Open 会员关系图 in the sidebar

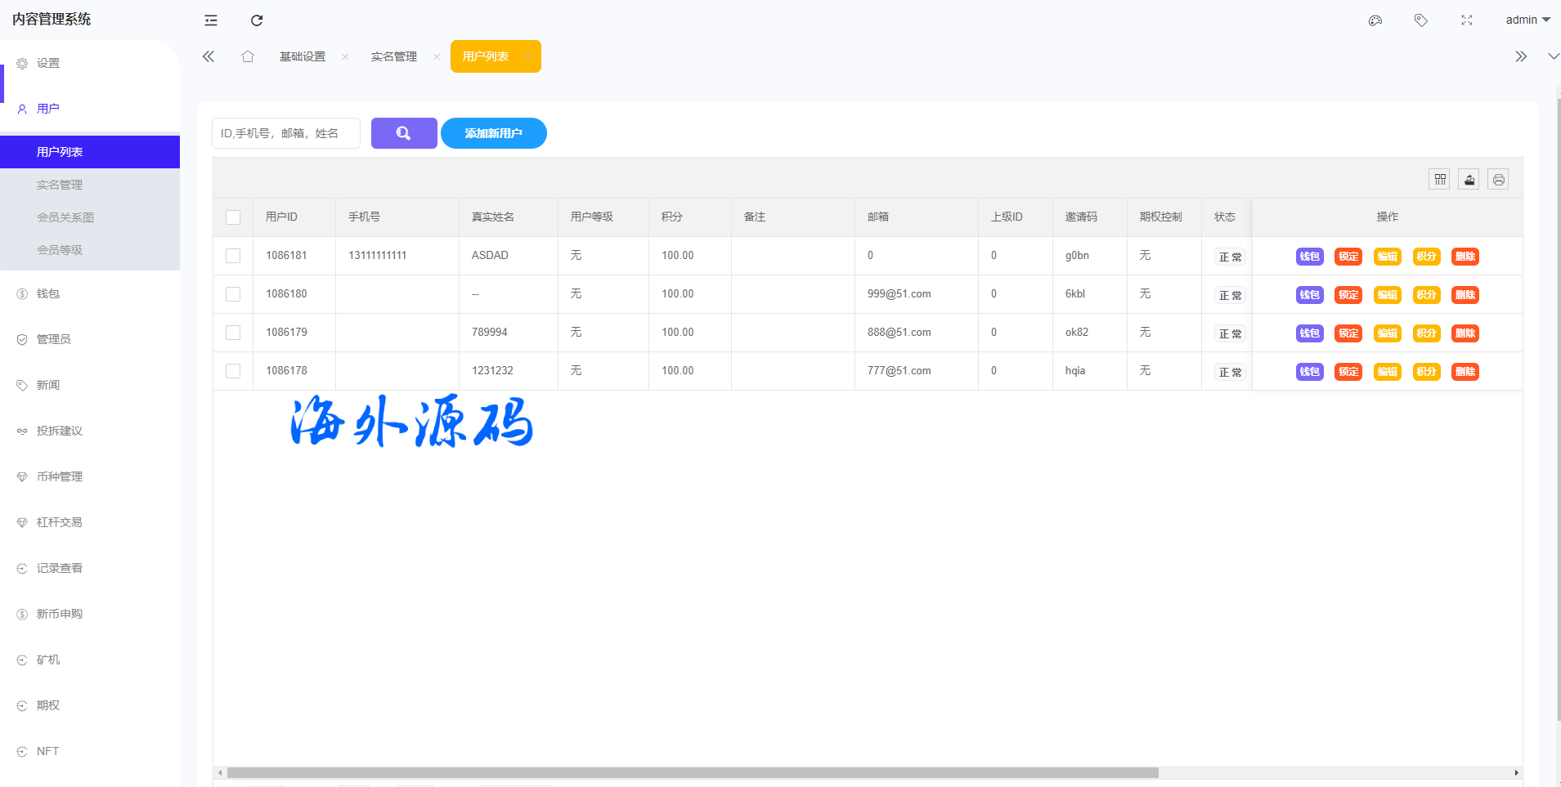(65, 217)
